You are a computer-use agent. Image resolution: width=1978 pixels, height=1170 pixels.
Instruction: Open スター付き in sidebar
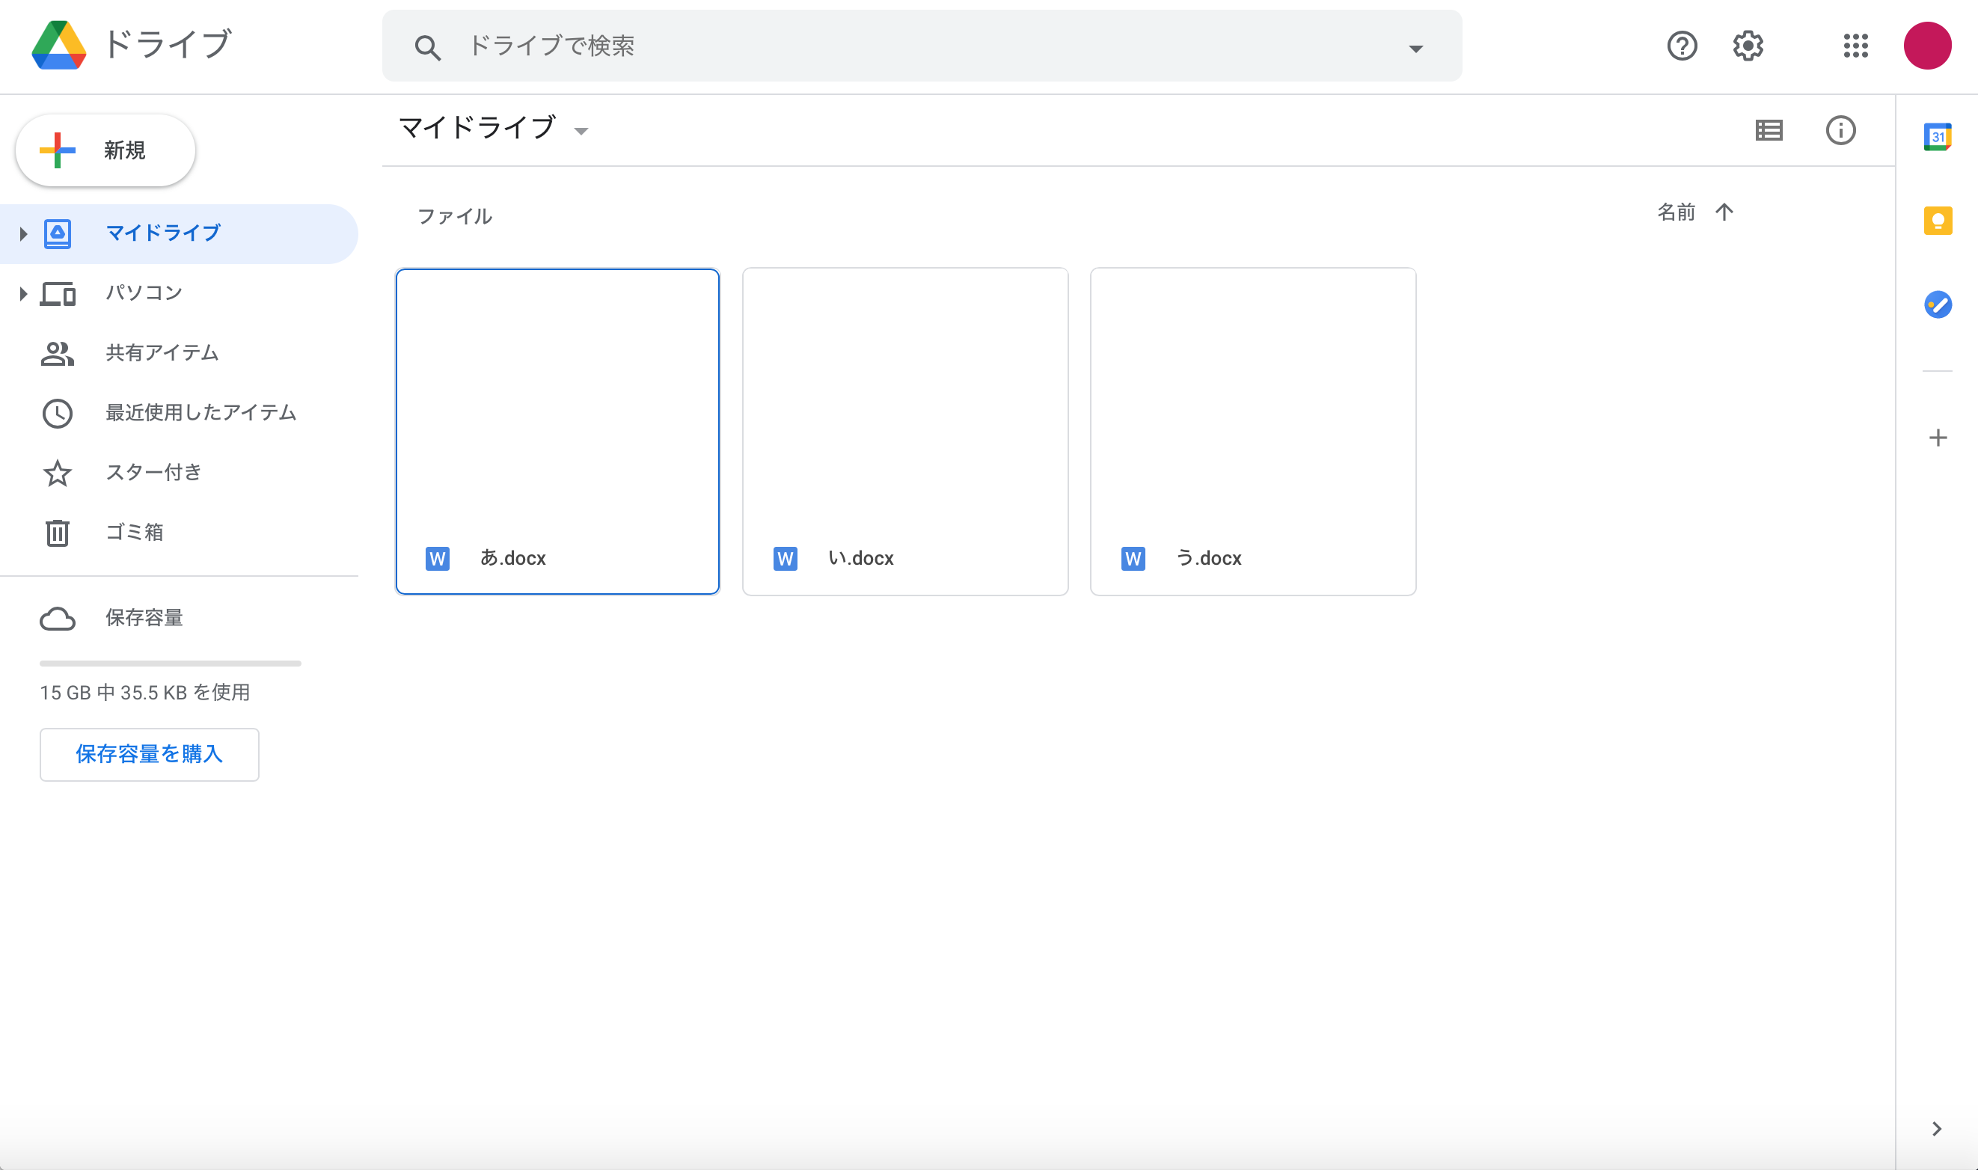pyautogui.click(x=179, y=473)
